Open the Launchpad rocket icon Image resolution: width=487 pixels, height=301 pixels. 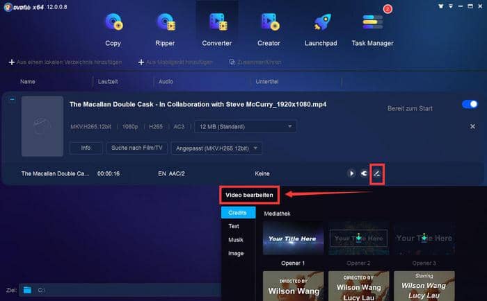pos(321,22)
